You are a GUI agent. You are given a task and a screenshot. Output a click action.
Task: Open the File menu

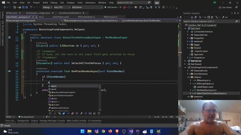click(x=8, y=3)
